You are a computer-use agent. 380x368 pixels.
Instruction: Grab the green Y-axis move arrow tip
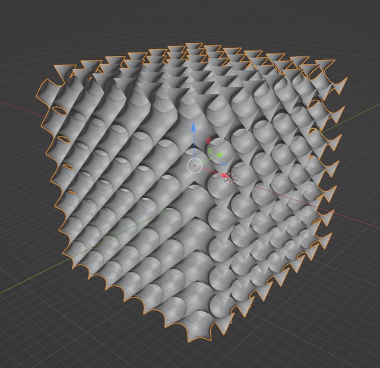coord(219,156)
